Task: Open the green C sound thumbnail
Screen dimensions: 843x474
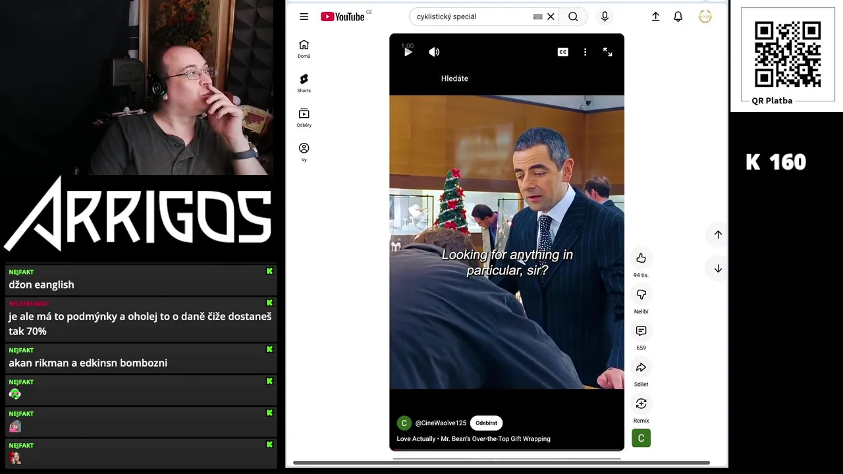Action: [641, 438]
